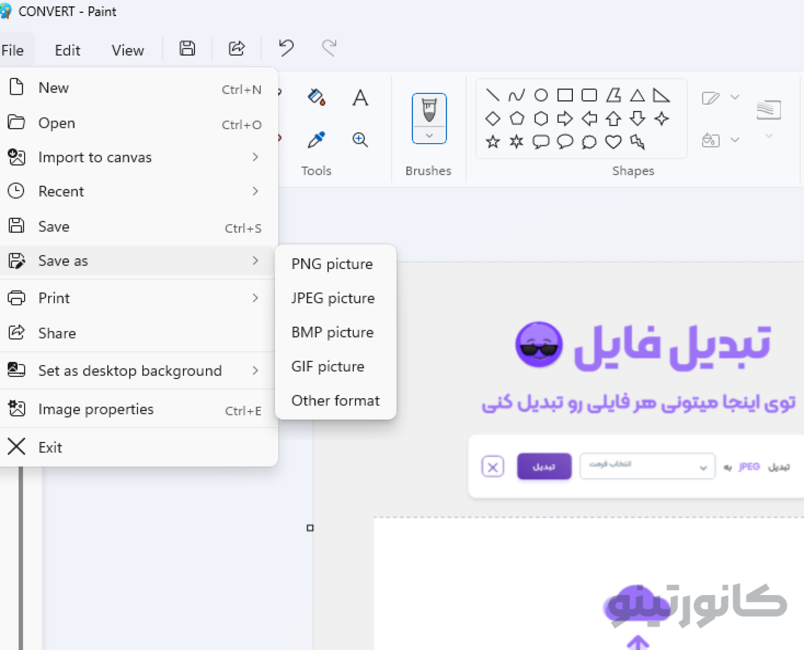Click the canvas resize handle square

(x=310, y=528)
